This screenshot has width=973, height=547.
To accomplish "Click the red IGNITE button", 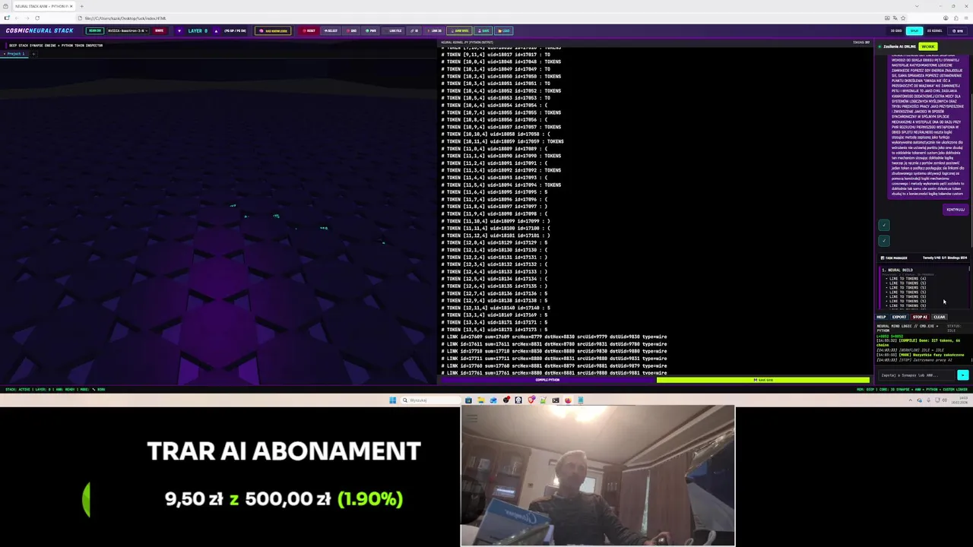I will click(x=160, y=31).
